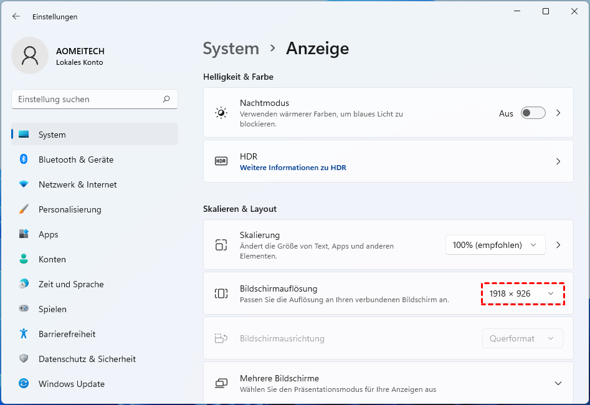Toggle the Nachtmodus switch on
The image size is (590, 405).
pyautogui.click(x=533, y=113)
